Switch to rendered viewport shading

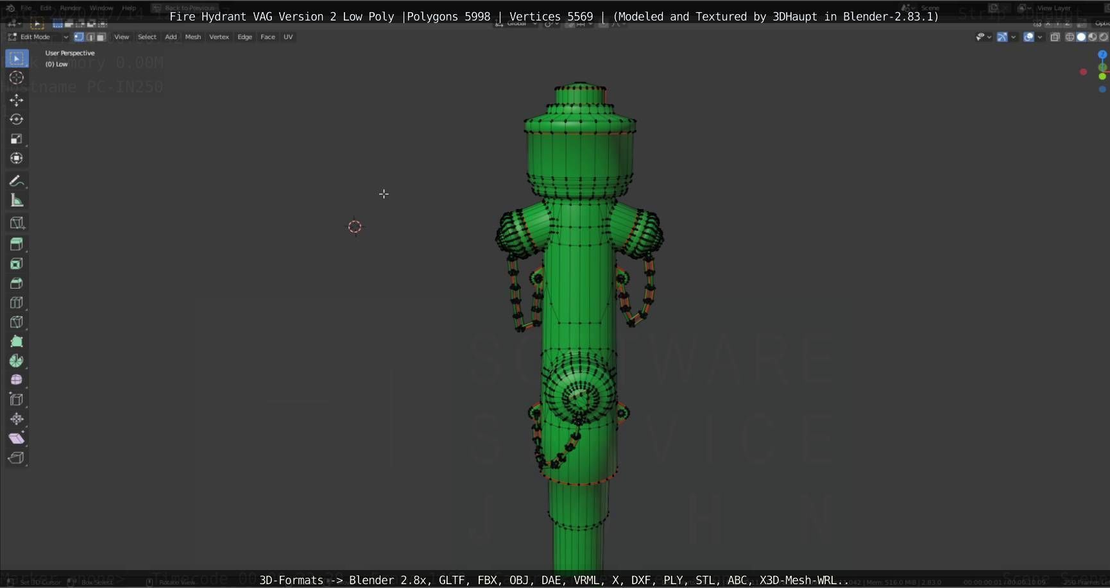pyautogui.click(x=1103, y=37)
